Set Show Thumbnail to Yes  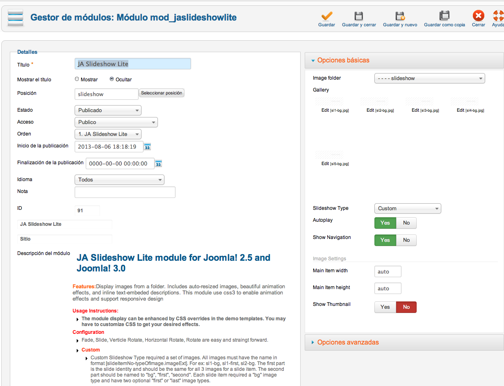[385, 307]
